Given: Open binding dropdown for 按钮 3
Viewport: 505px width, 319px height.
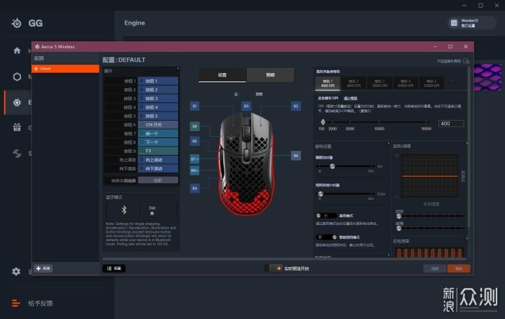Looking at the screenshot, I should click(158, 98).
